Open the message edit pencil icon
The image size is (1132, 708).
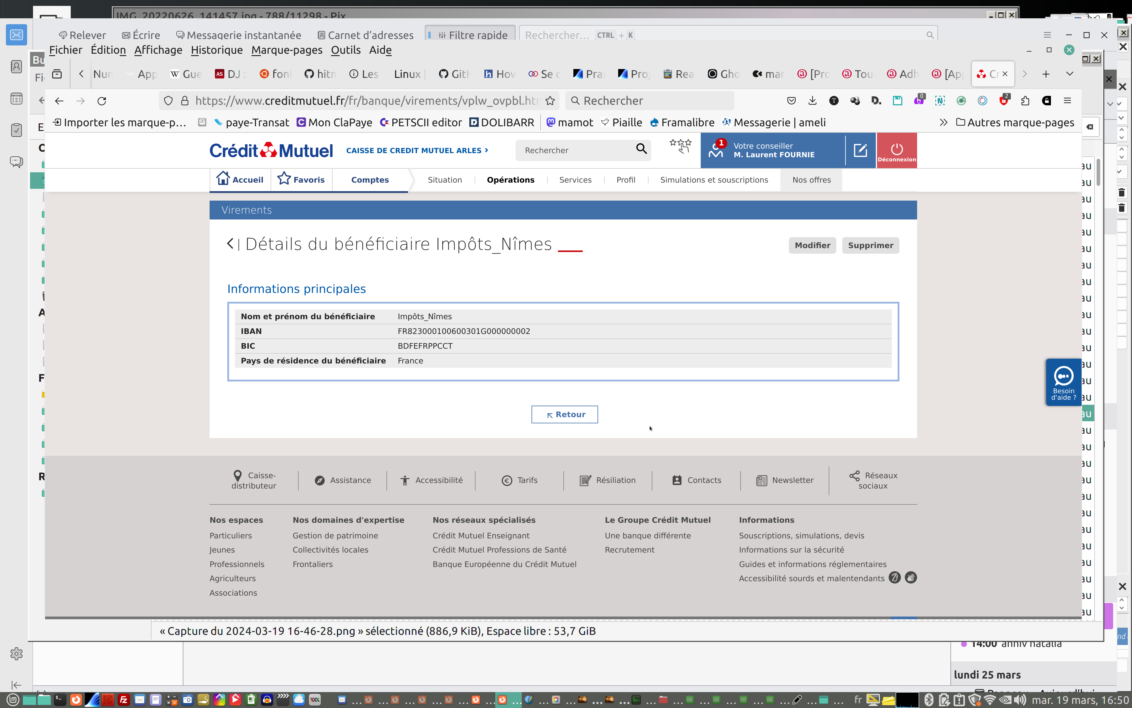point(860,150)
